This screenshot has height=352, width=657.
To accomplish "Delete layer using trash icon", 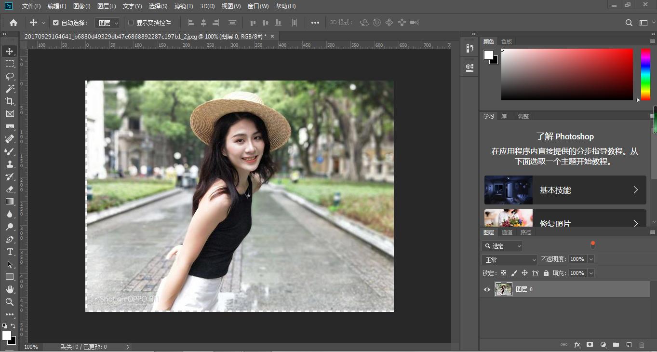I will tap(642, 345).
